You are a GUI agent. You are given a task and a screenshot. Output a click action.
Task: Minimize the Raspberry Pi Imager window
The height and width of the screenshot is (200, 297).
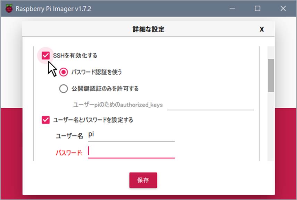(x=232, y=9)
